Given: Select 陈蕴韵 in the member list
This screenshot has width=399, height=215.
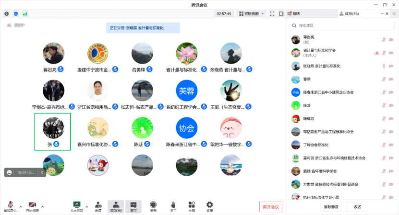Looking at the screenshot, I should point(342,119).
